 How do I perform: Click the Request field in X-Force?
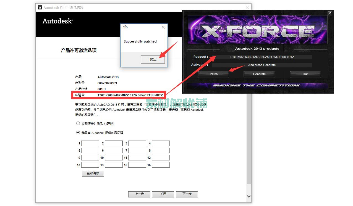coord(262,57)
